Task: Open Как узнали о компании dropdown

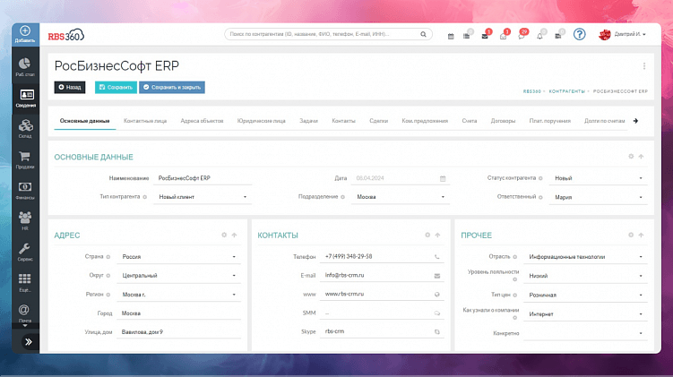Action: [x=585, y=314]
